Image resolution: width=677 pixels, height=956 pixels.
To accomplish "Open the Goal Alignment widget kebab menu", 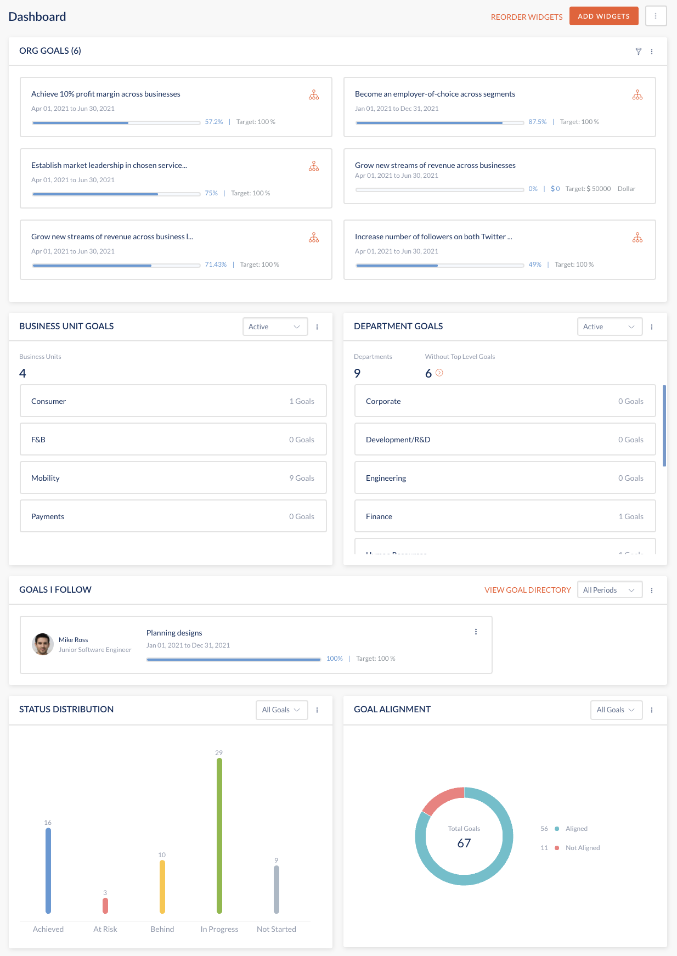I will [652, 710].
